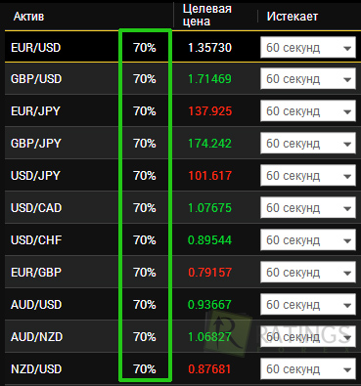
Task: Open the USD/CAD 60 секунд dropdown
Action: click(308, 208)
